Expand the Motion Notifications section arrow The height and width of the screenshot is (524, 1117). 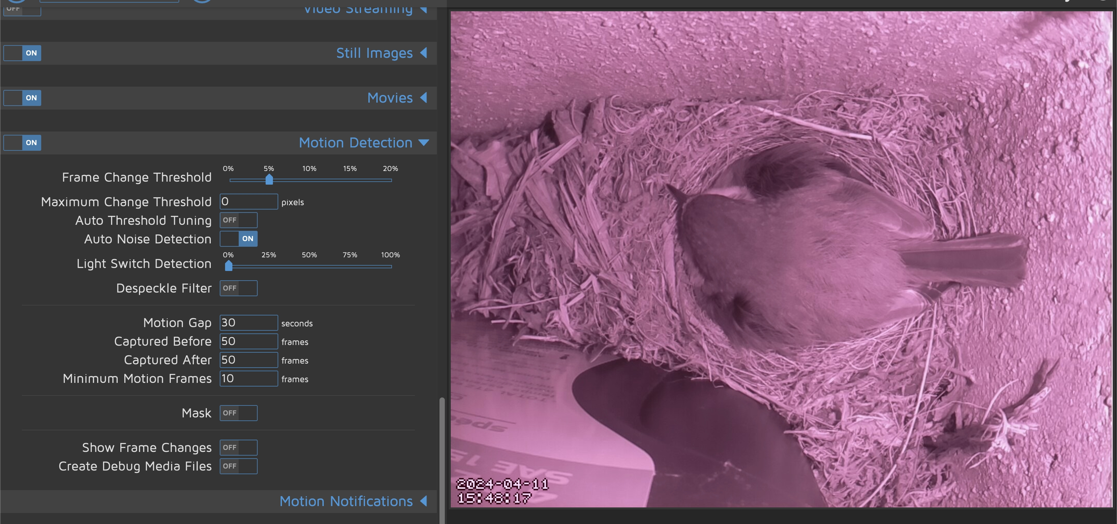[424, 501]
